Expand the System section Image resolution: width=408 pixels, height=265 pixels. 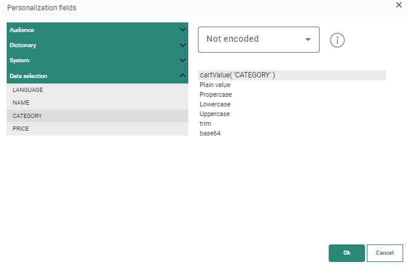pyautogui.click(x=97, y=61)
